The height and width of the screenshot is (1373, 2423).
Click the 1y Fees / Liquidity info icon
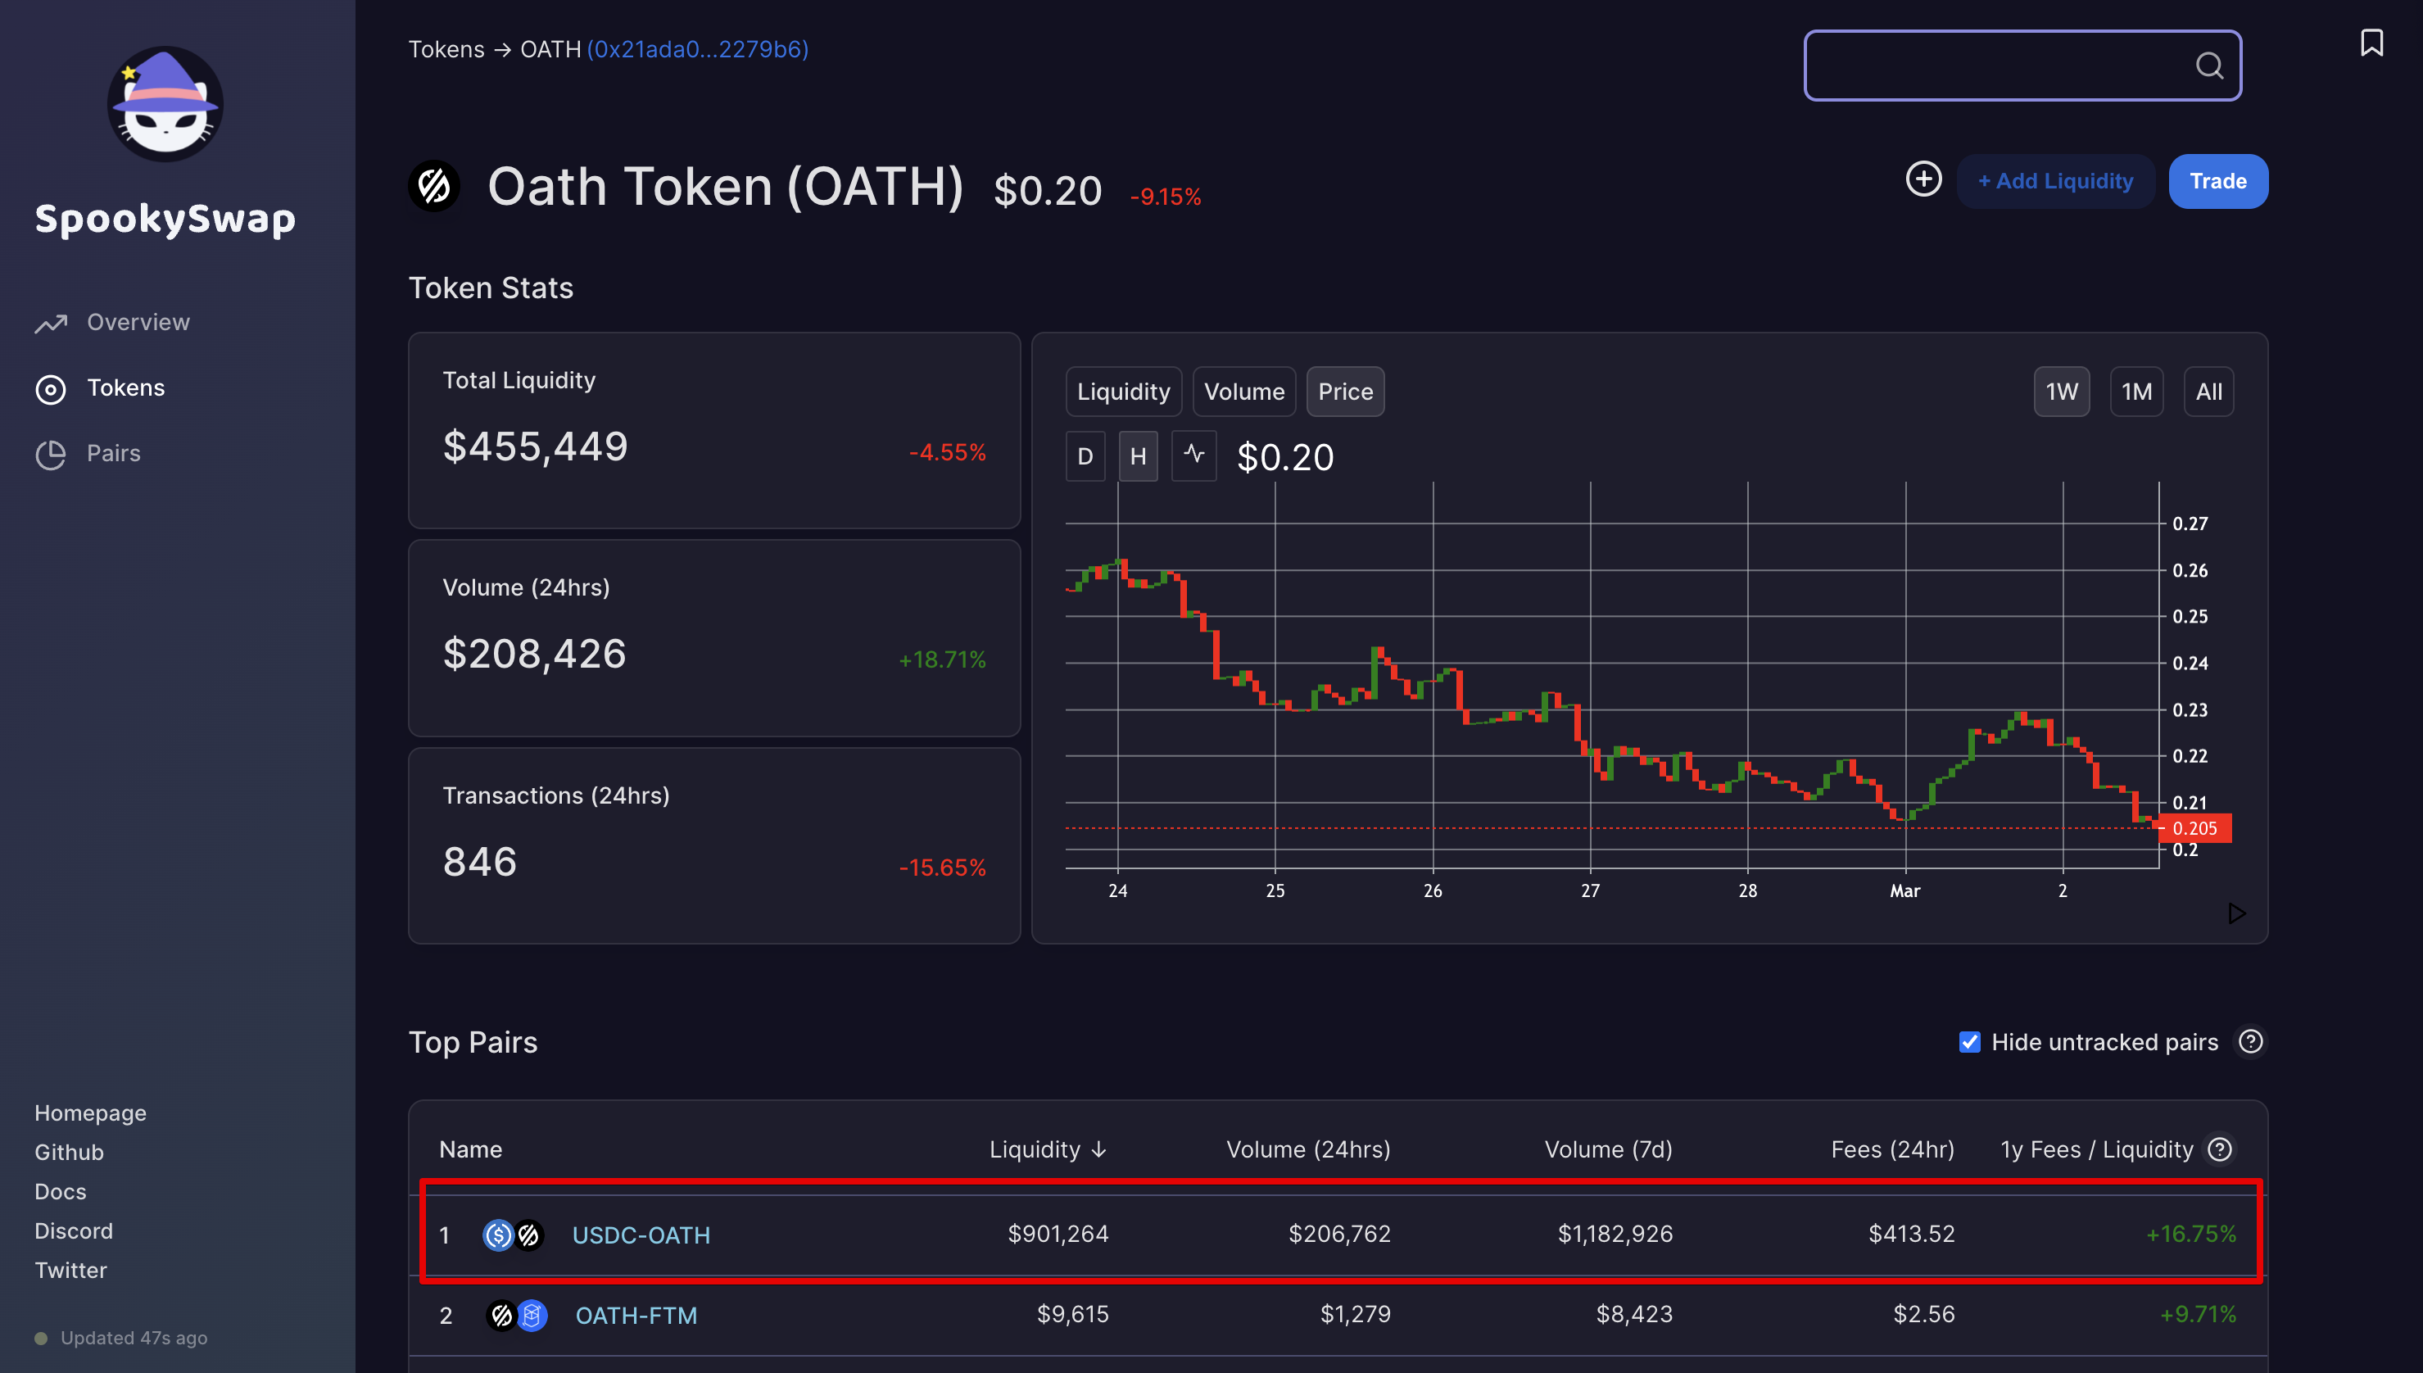click(2221, 1149)
